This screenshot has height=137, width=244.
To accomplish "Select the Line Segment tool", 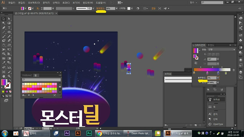I will pyautogui.click(x=4, y=32).
